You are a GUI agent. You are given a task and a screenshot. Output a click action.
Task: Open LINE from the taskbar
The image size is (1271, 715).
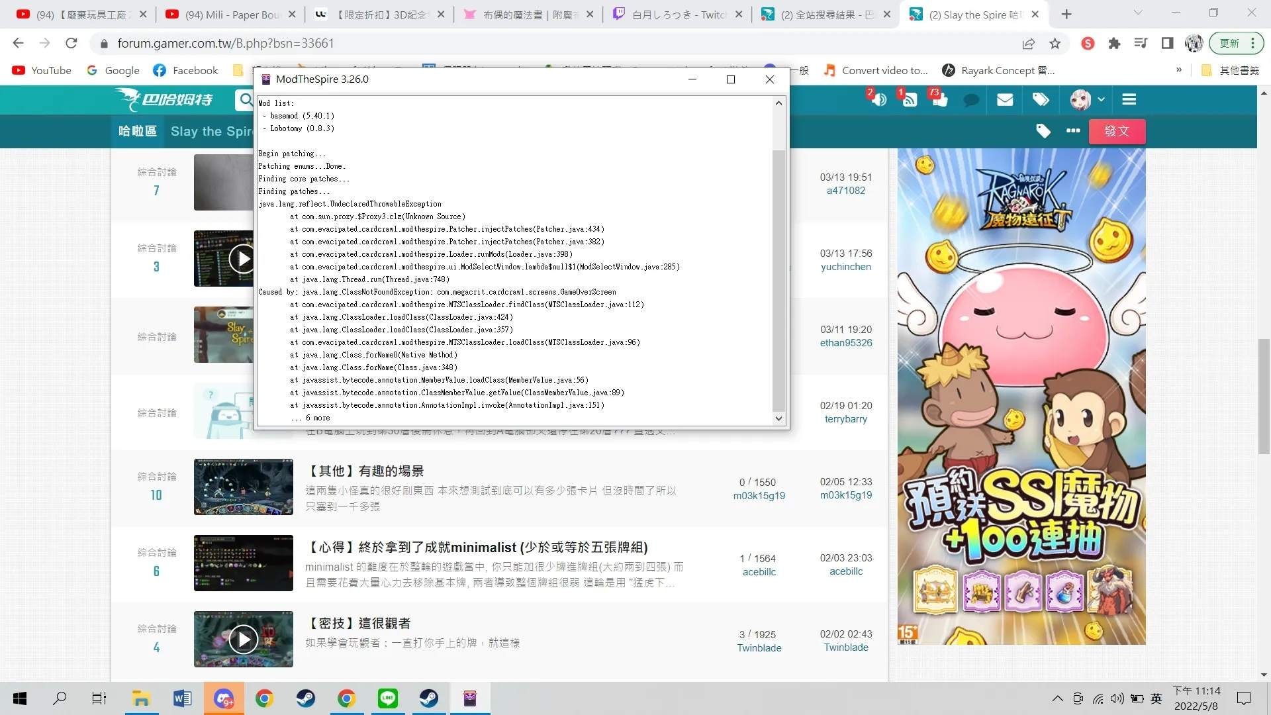(388, 698)
